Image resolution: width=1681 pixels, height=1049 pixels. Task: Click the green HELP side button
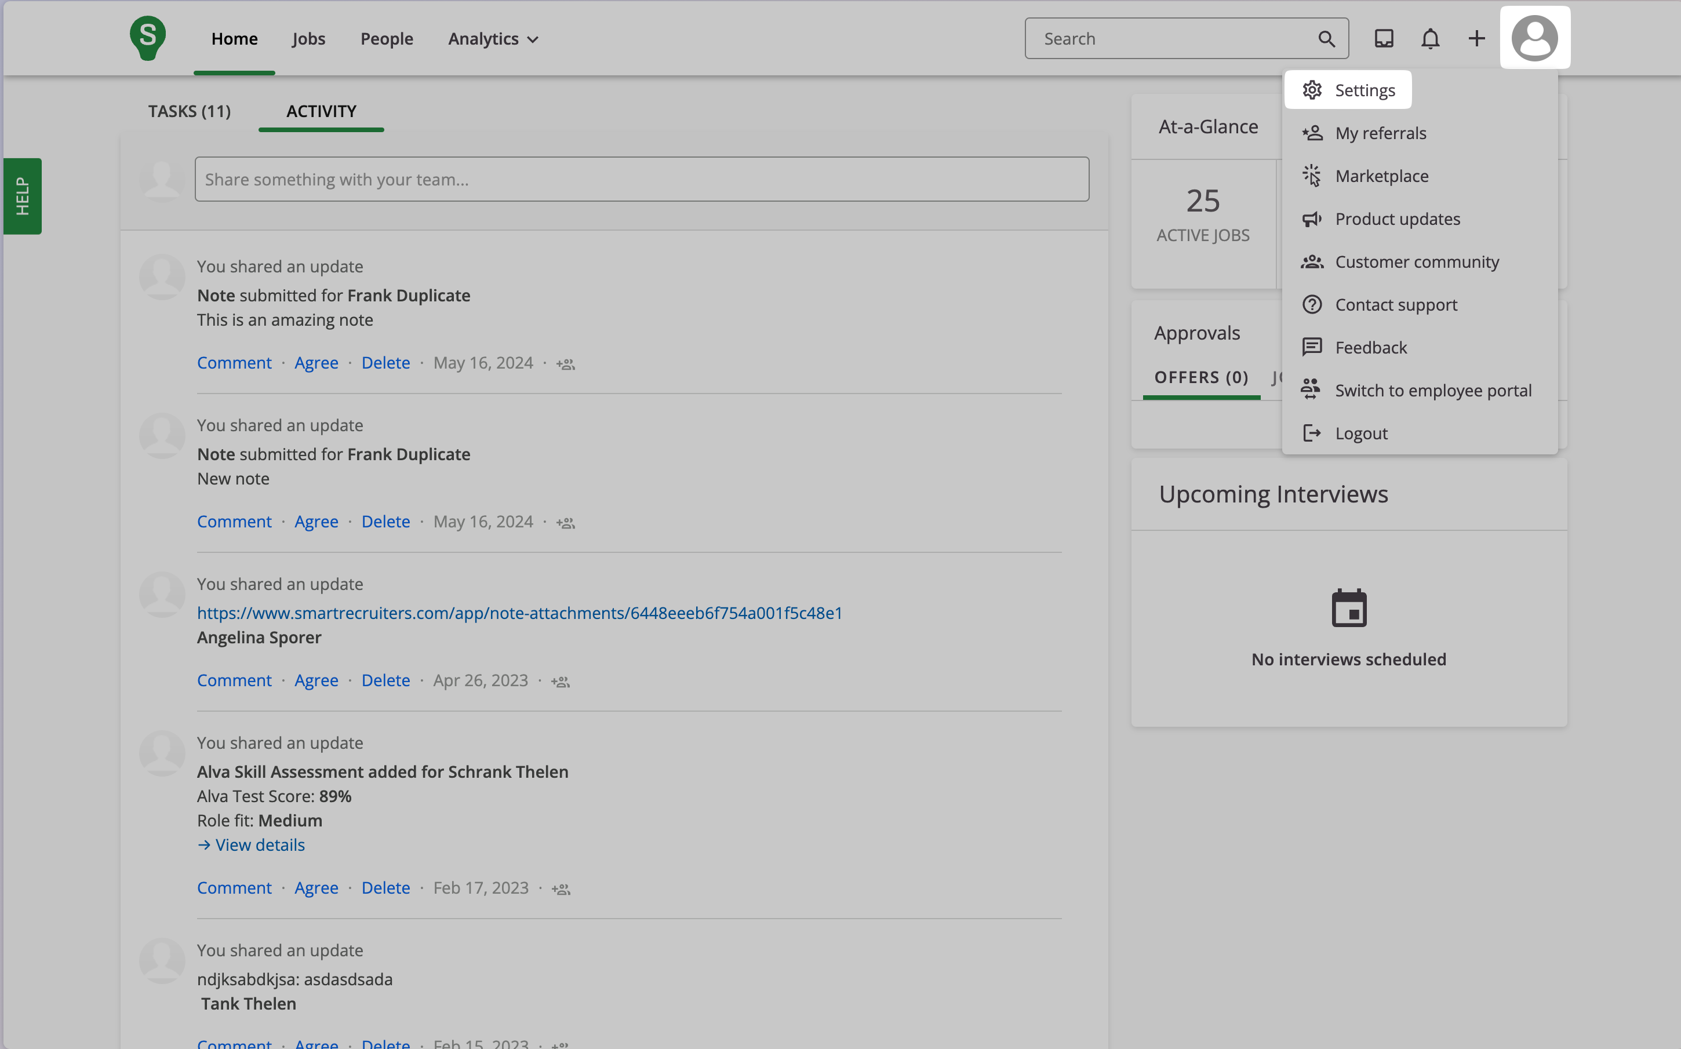click(22, 196)
